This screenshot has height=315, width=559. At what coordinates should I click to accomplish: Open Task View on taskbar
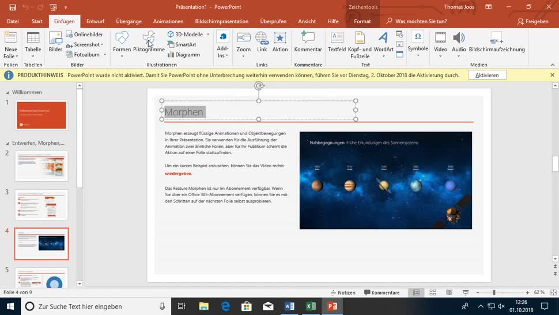[x=182, y=306]
